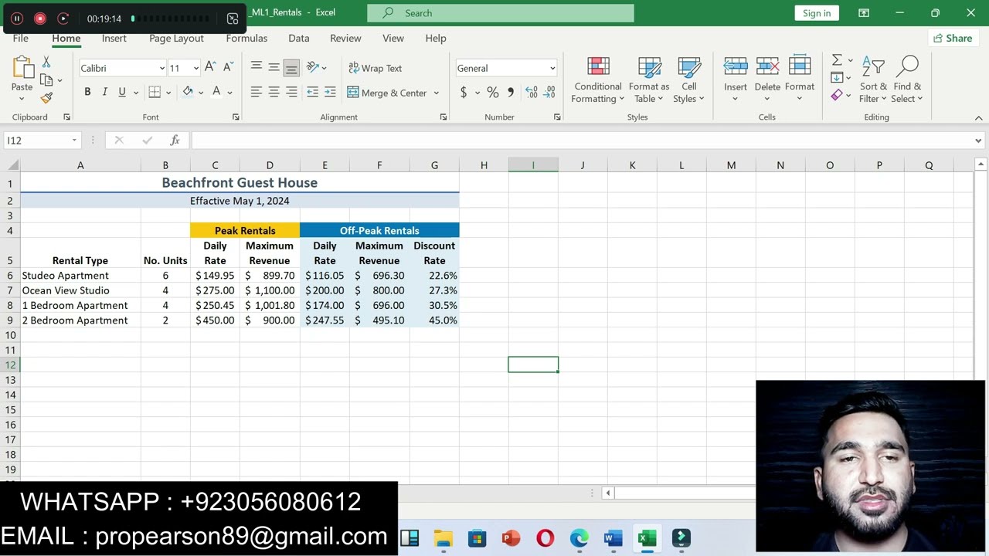Click the Share button

[x=953, y=38]
